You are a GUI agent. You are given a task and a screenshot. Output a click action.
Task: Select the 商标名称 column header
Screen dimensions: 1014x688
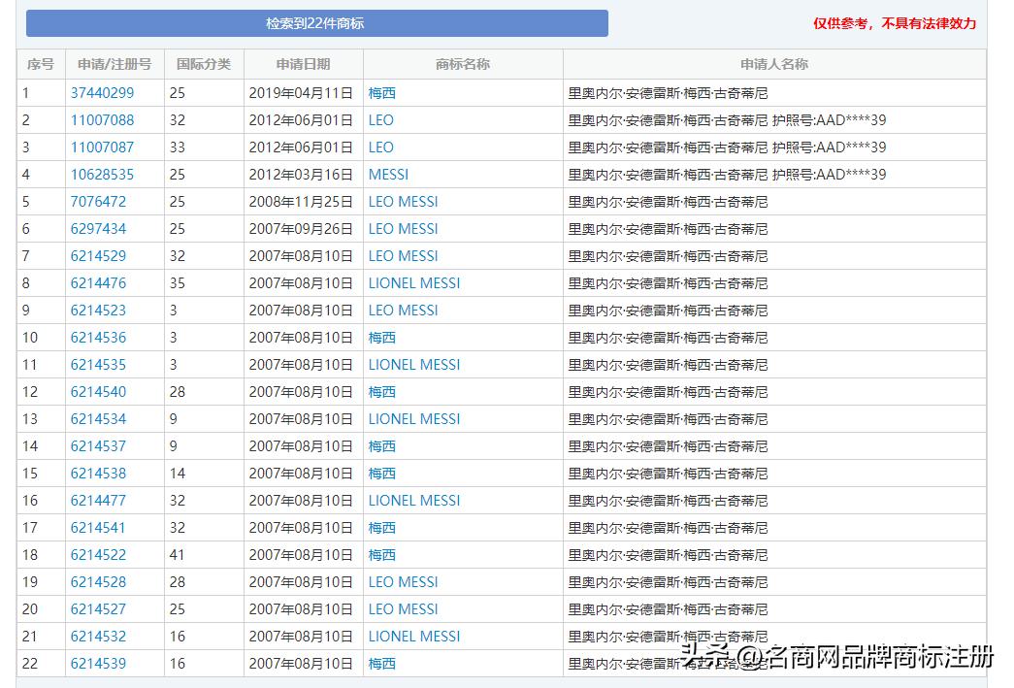click(463, 63)
